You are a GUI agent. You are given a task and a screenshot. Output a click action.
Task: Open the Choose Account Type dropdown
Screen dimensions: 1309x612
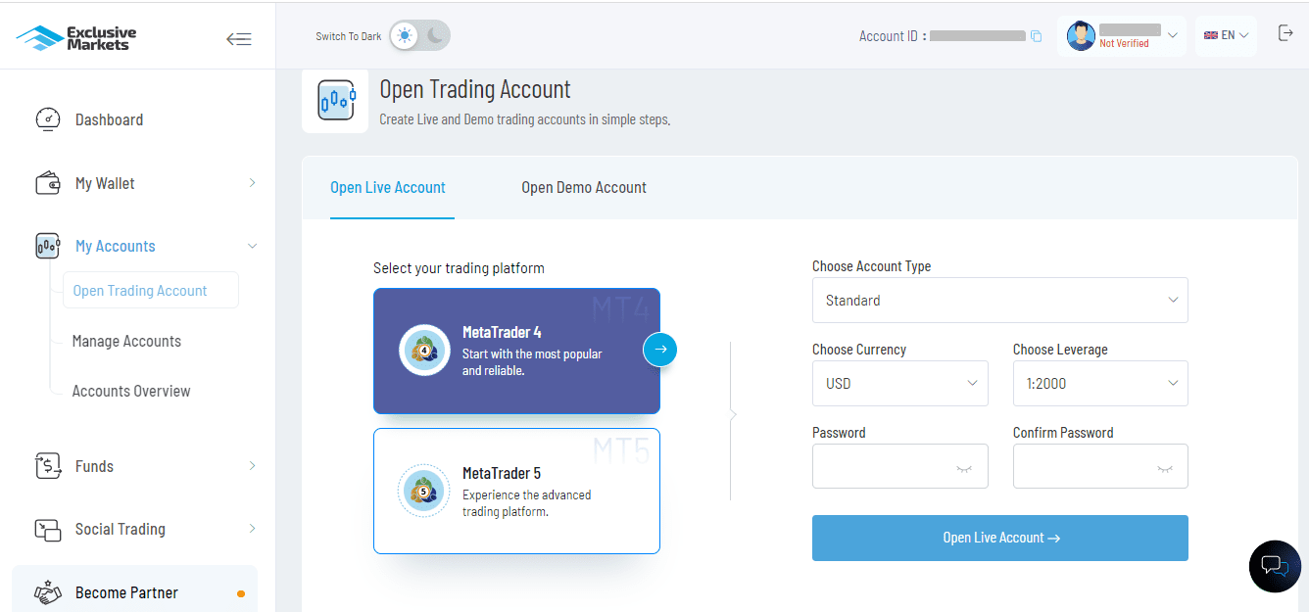tap(1000, 301)
